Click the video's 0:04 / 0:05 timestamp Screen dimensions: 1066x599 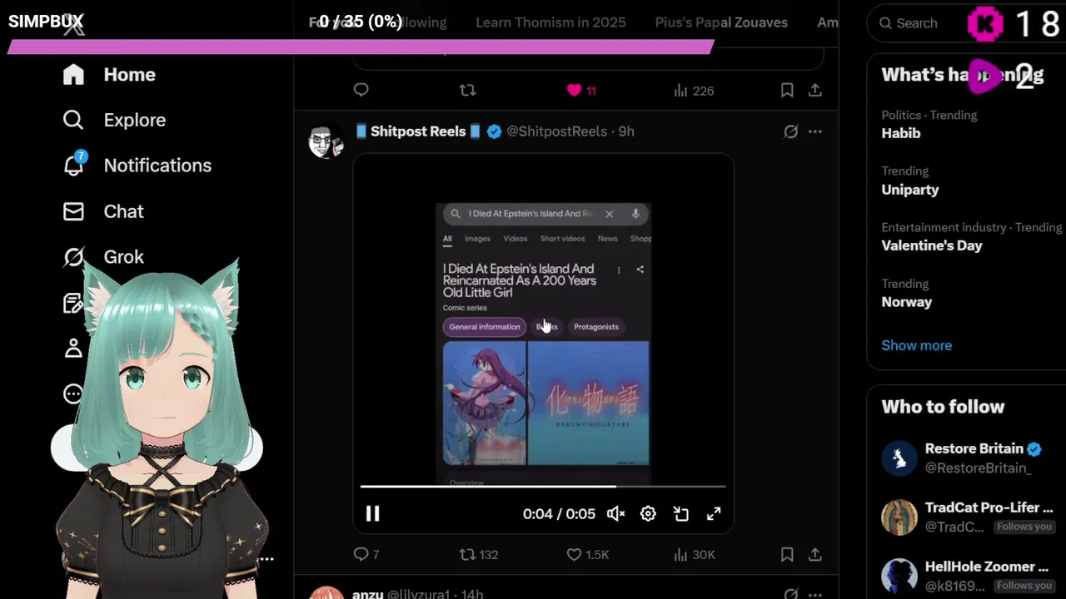tap(559, 514)
